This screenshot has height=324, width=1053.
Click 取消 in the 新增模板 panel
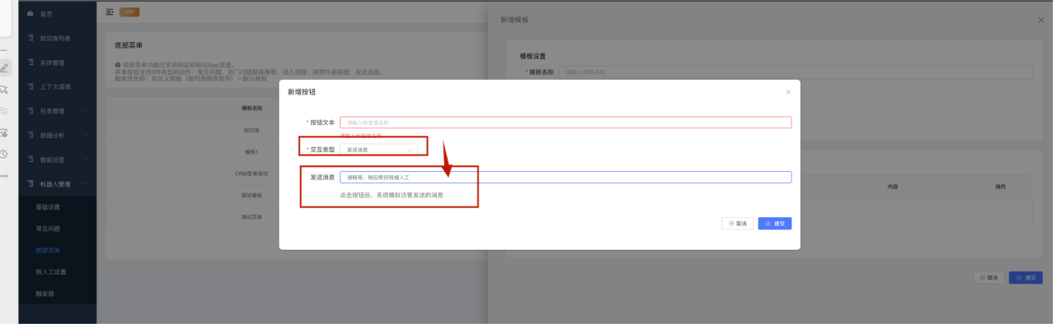click(989, 278)
